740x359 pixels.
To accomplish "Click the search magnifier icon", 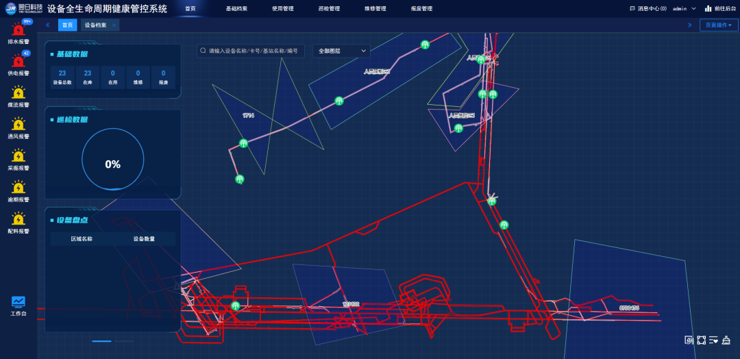I will 203,51.
